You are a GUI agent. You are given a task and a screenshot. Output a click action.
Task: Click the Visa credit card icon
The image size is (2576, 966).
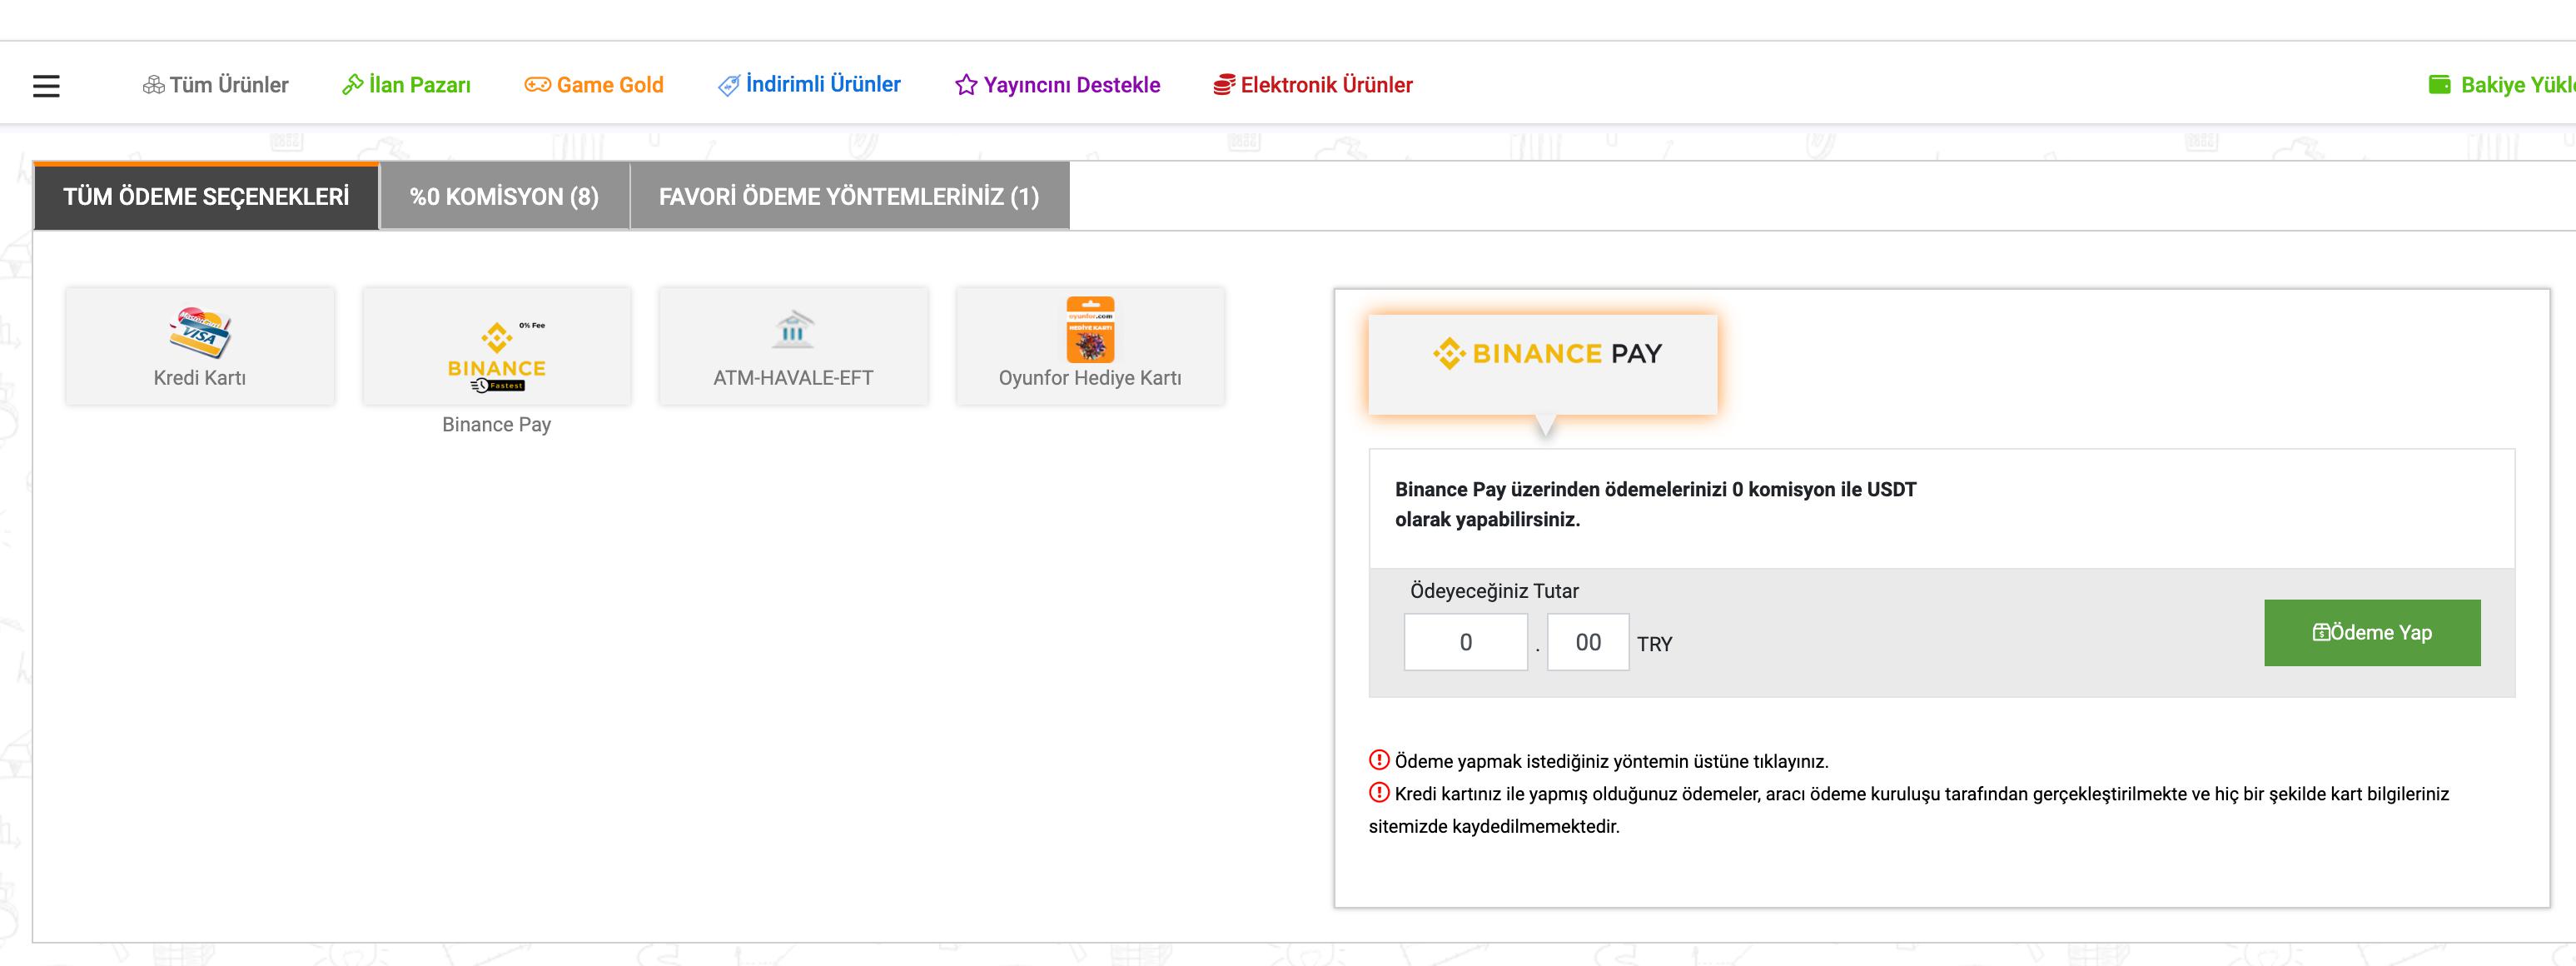click(200, 332)
